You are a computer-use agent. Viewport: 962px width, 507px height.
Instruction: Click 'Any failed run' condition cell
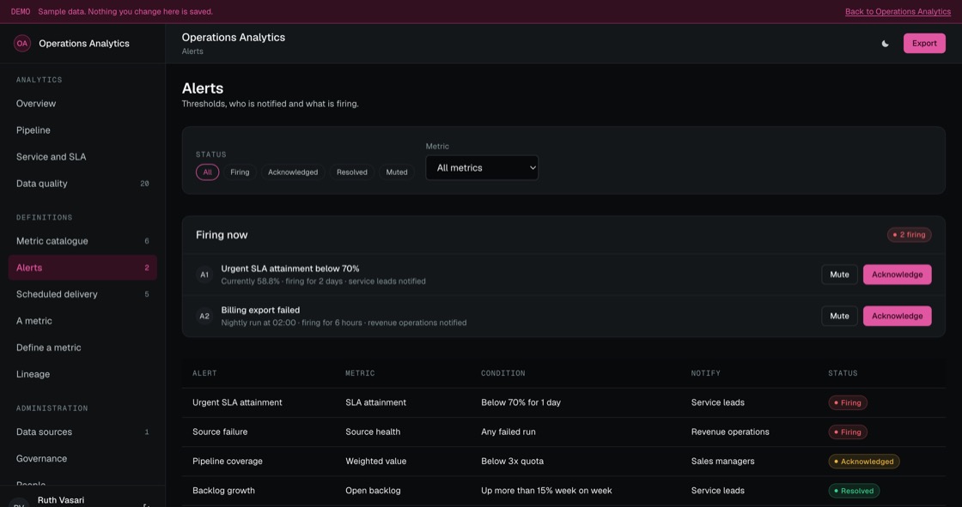[508, 432]
